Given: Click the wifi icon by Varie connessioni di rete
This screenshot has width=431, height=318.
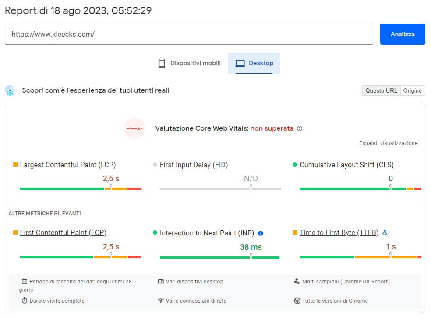Looking at the screenshot, I should pos(161,301).
